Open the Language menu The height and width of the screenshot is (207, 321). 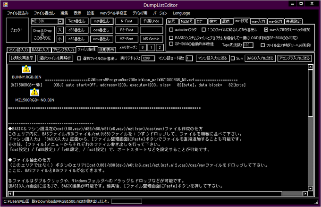[181, 13]
